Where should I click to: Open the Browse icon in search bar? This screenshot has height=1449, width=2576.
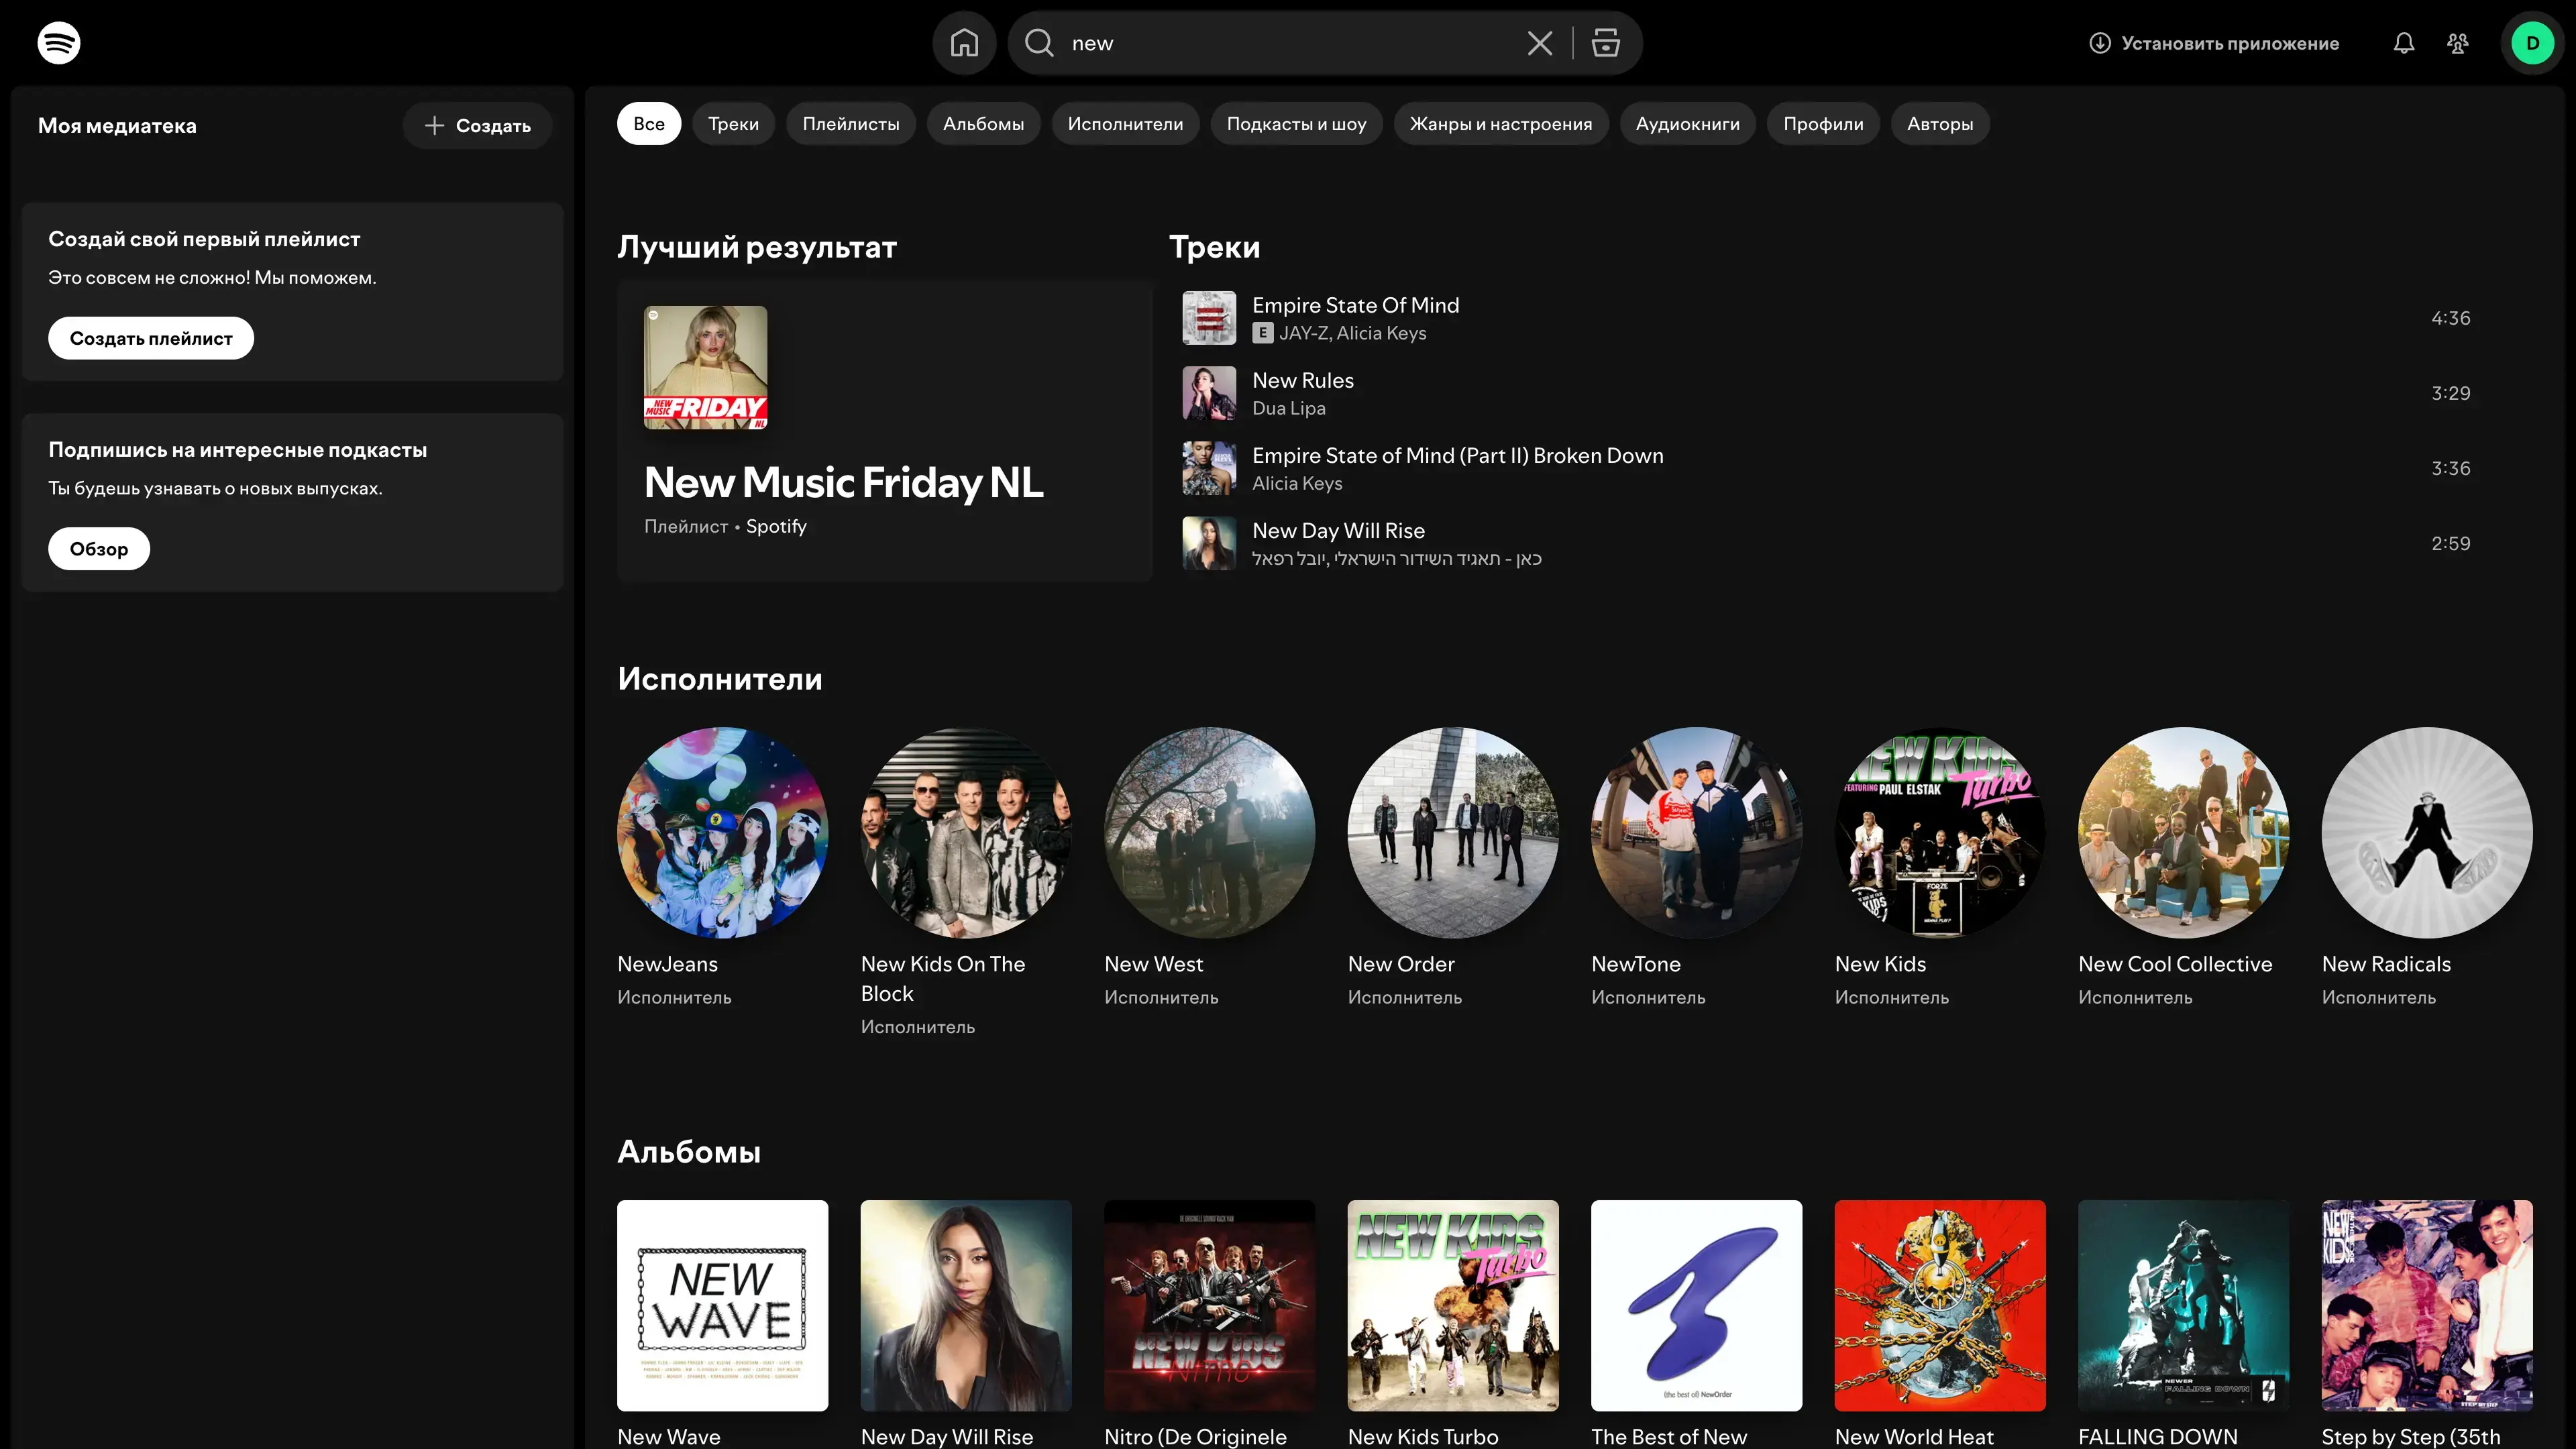coord(1605,43)
